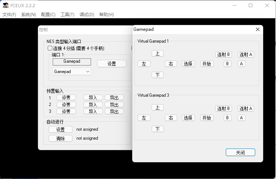The height and width of the screenshot is (179, 276).
Task: Click 设置 for preset input 1
Action: point(66,97)
